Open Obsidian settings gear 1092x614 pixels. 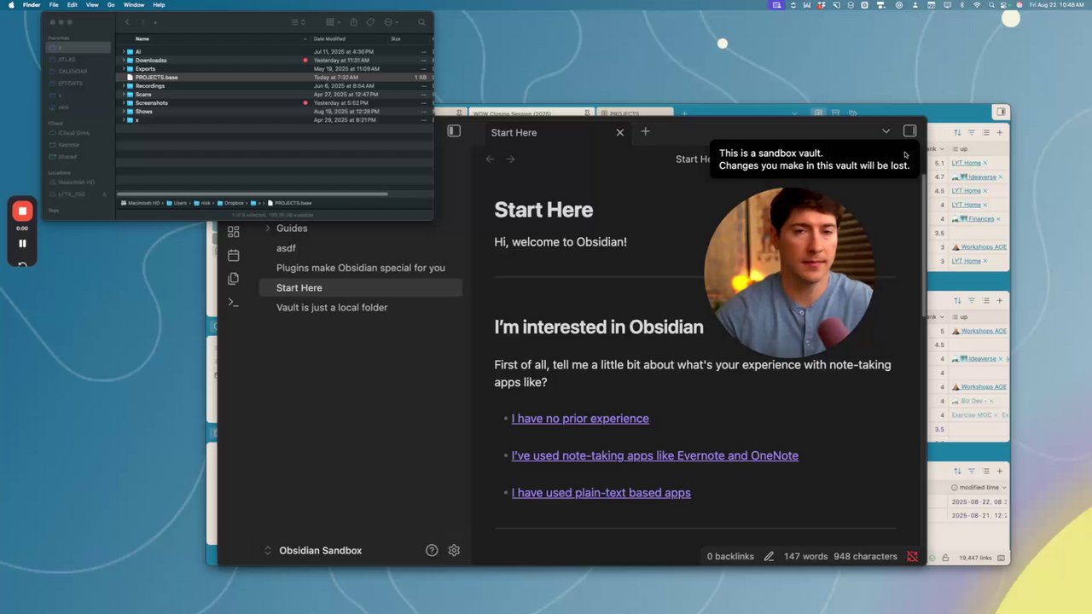(454, 550)
